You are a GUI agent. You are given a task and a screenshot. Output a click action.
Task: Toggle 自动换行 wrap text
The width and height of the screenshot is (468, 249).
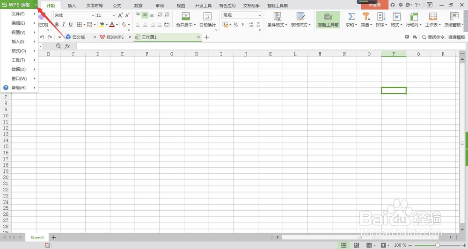pos(207,20)
